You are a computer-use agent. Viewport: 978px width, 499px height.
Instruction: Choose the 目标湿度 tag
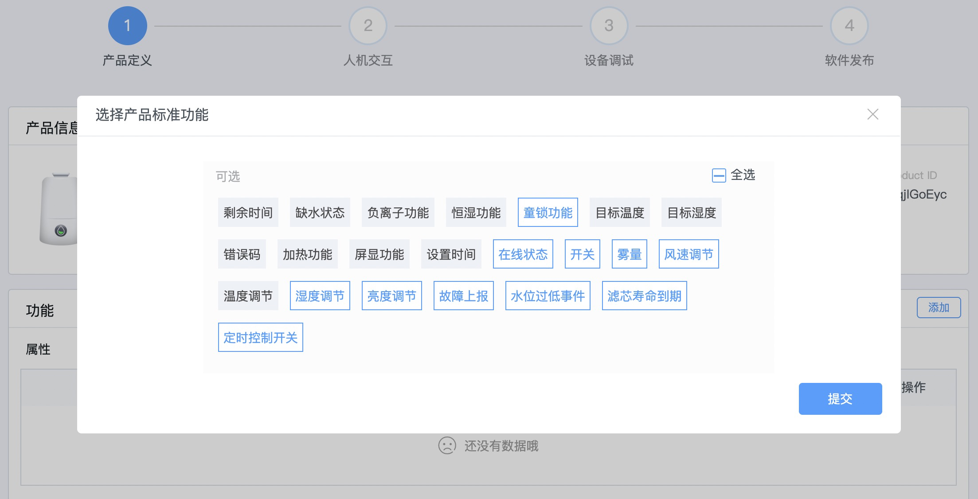pos(691,213)
